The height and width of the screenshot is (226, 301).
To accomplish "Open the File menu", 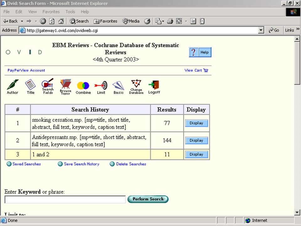I will click(x=6, y=12).
